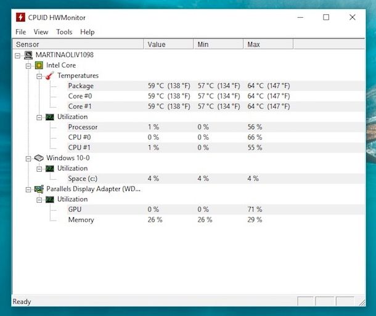Click the window resize grip corner
The image size is (376, 316).
pos(362,303)
